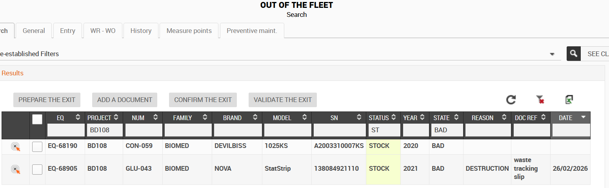Expand the Pre-established Filters dropdown
Screen dimensions: 609x188
[552, 54]
